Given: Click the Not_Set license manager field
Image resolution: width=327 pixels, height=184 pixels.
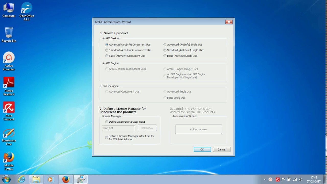Looking at the screenshot, I should point(119,128).
